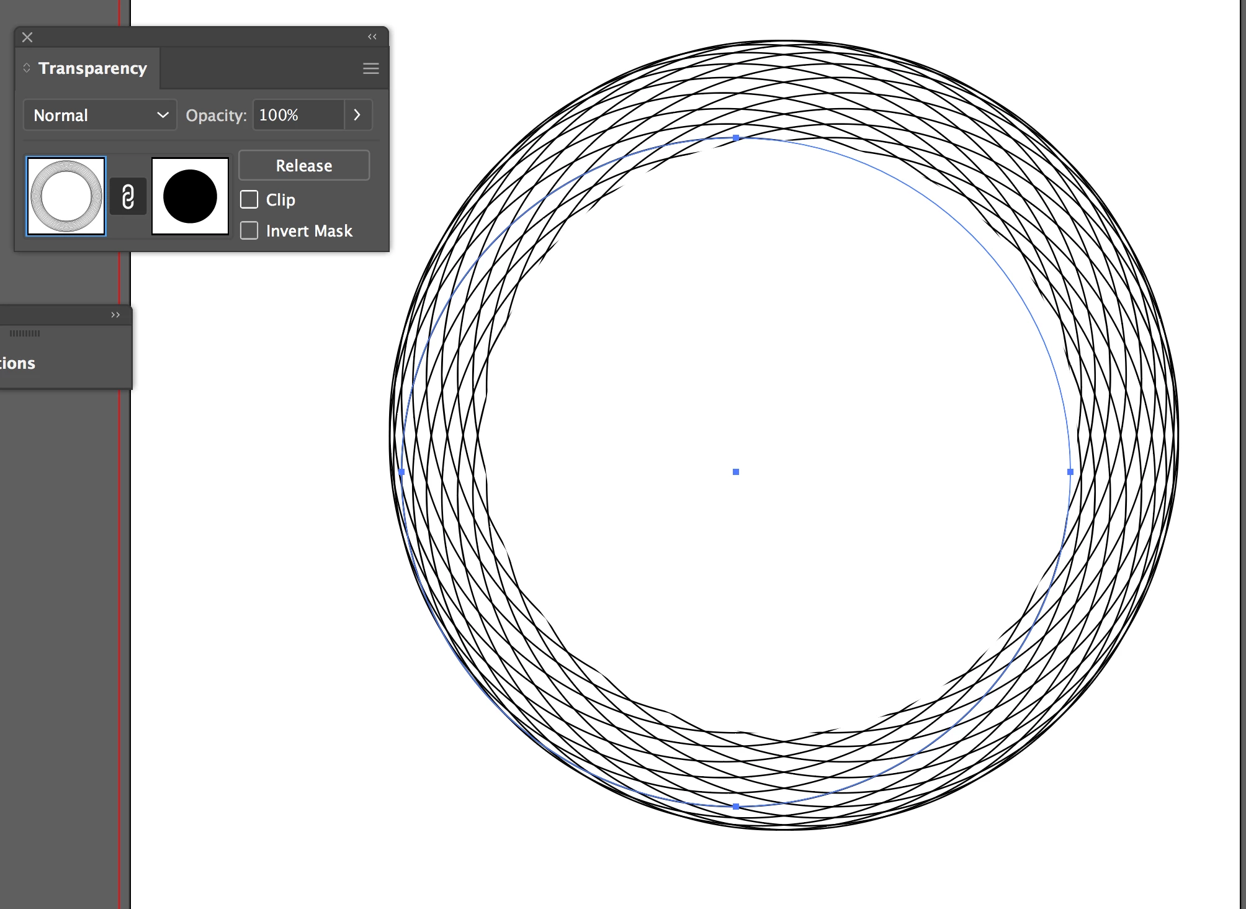Screen dimensions: 1246x909
Task: Expand the collapsed side panel using the double chevrons
Action: point(115,315)
